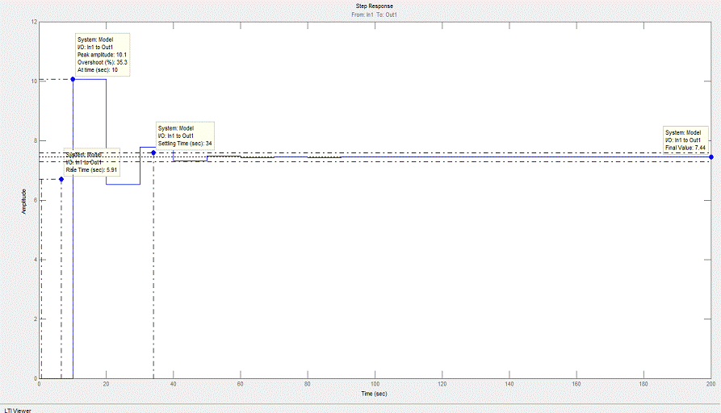Click the 100 tick label on time axis
721x413 pixels.
(375, 385)
